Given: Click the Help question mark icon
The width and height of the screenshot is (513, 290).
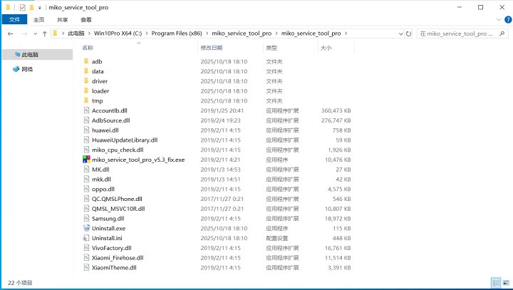Looking at the screenshot, I should [508, 20].
